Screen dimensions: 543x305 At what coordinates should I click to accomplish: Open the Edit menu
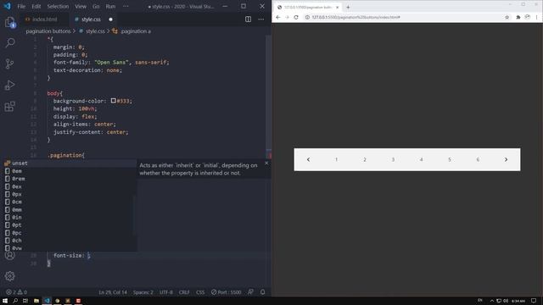click(36, 7)
